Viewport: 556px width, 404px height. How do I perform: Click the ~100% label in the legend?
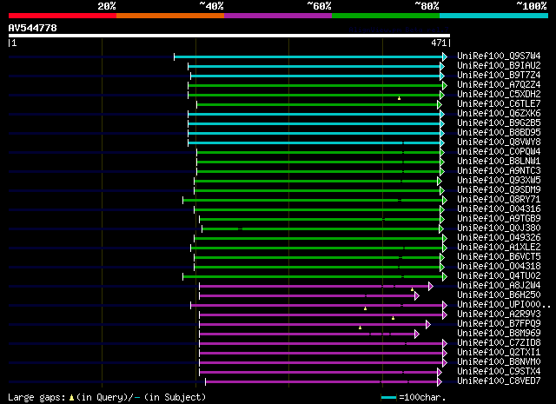click(531, 6)
